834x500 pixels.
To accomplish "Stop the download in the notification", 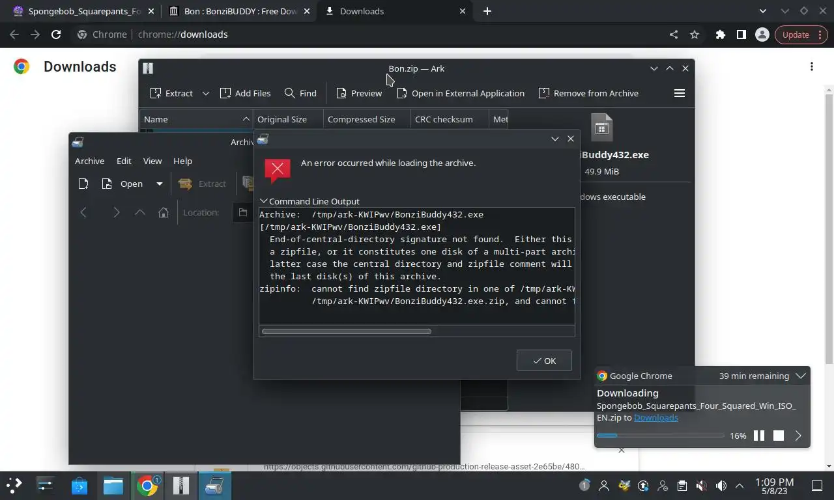I will (779, 436).
